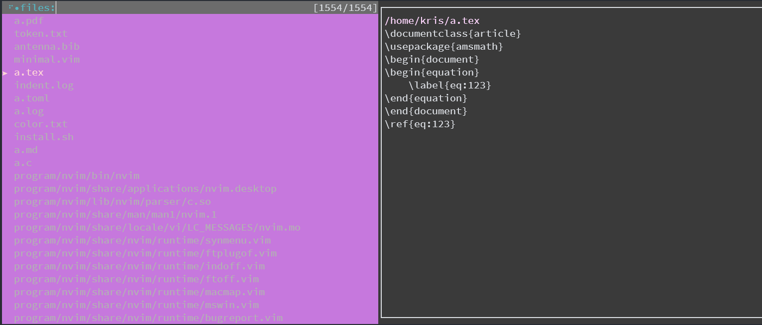Open indent.log from the file list

coord(44,85)
